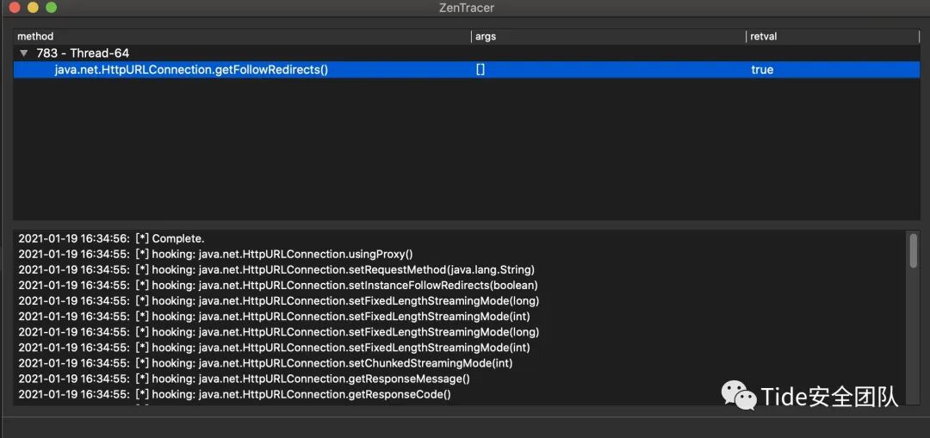Minimize the ZenTracer window
Screen dimensions: 930x438
pos(34,8)
